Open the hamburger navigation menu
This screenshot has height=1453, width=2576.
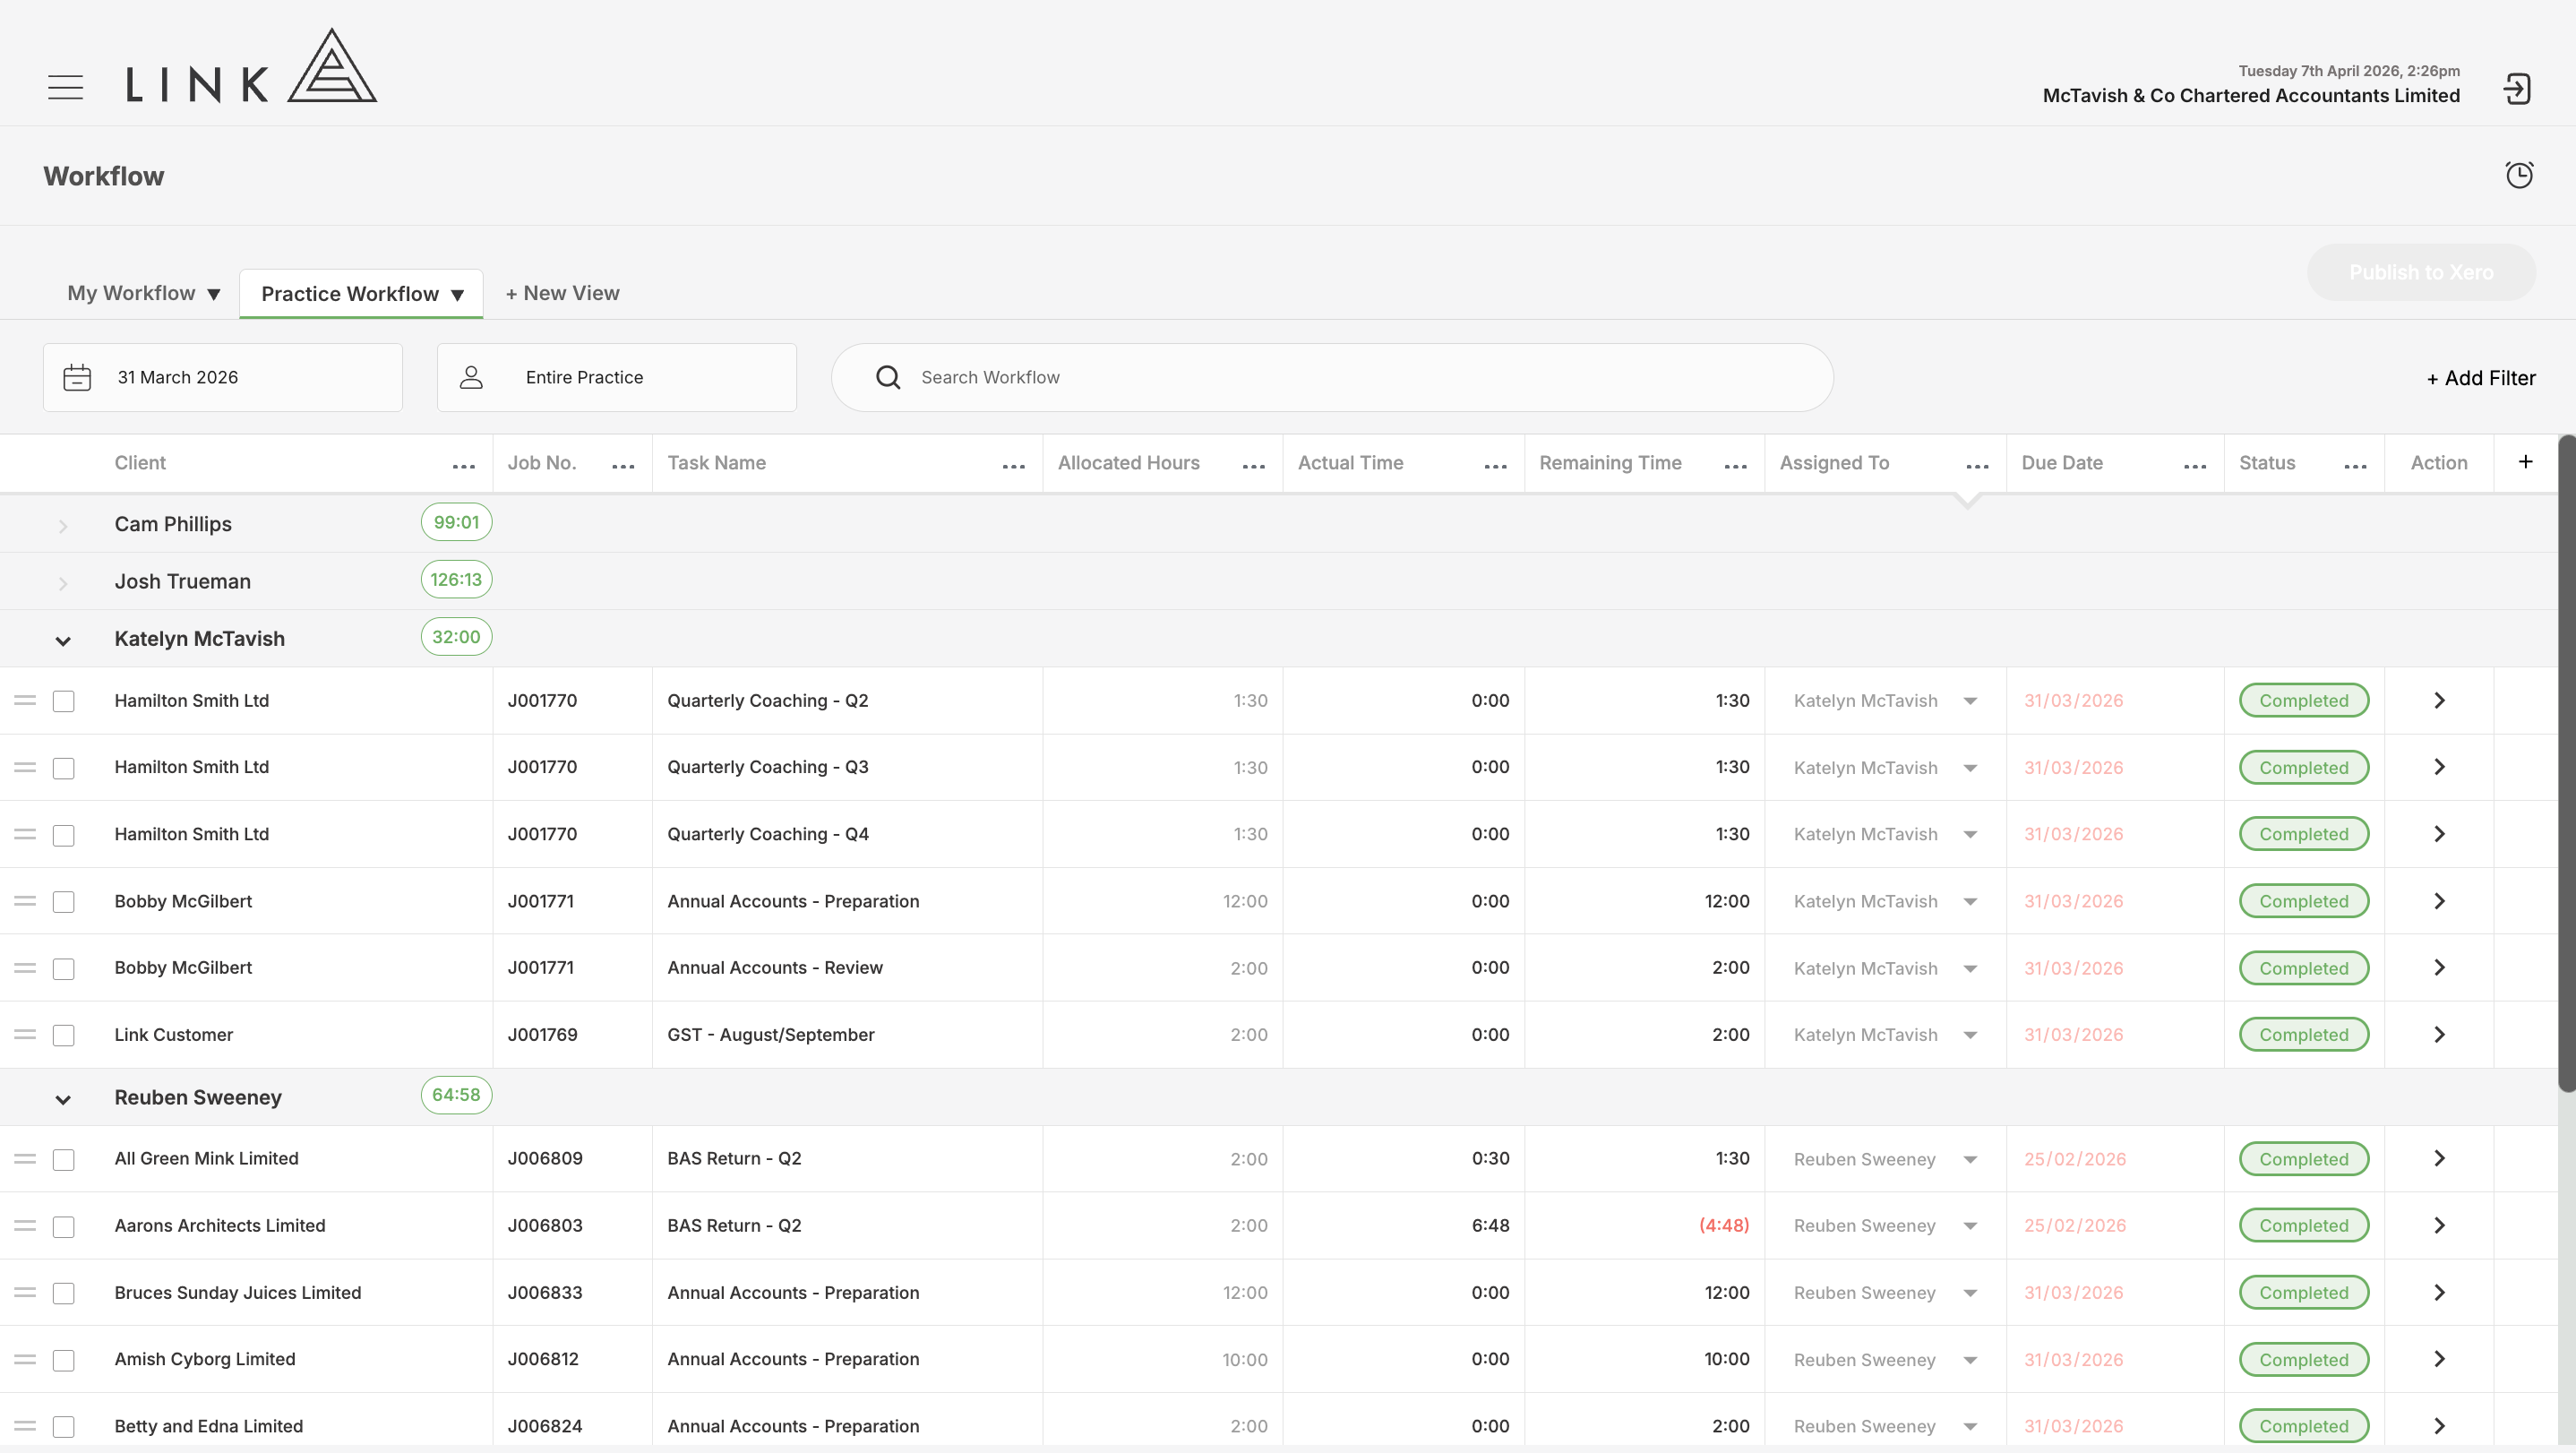point(65,87)
